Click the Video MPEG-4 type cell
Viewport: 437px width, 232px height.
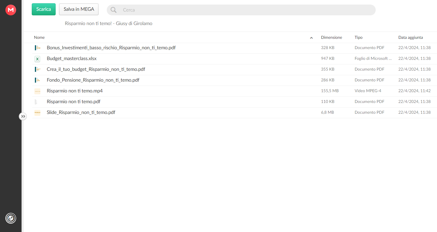pos(368,91)
